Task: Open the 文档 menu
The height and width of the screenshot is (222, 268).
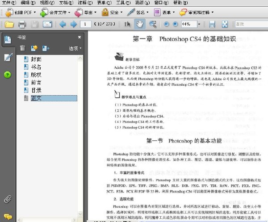Action: [x=66, y=3]
